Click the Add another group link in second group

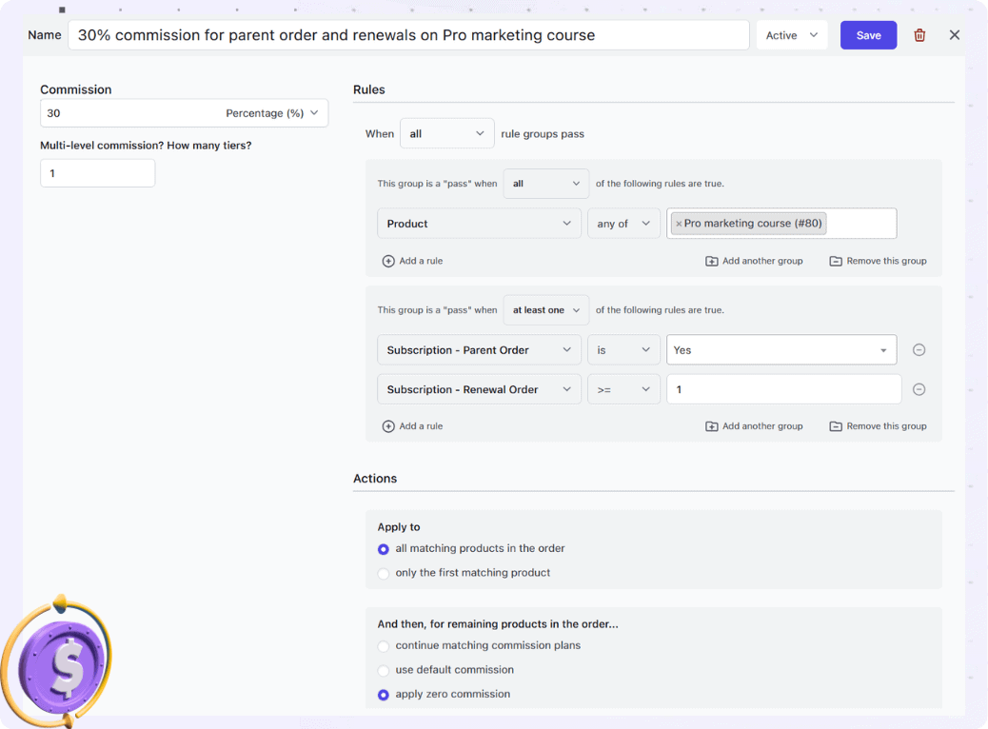762,425
